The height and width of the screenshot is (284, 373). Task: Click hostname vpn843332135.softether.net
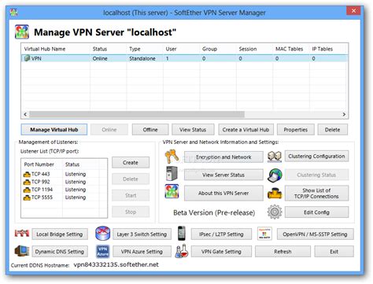pos(116,264)
